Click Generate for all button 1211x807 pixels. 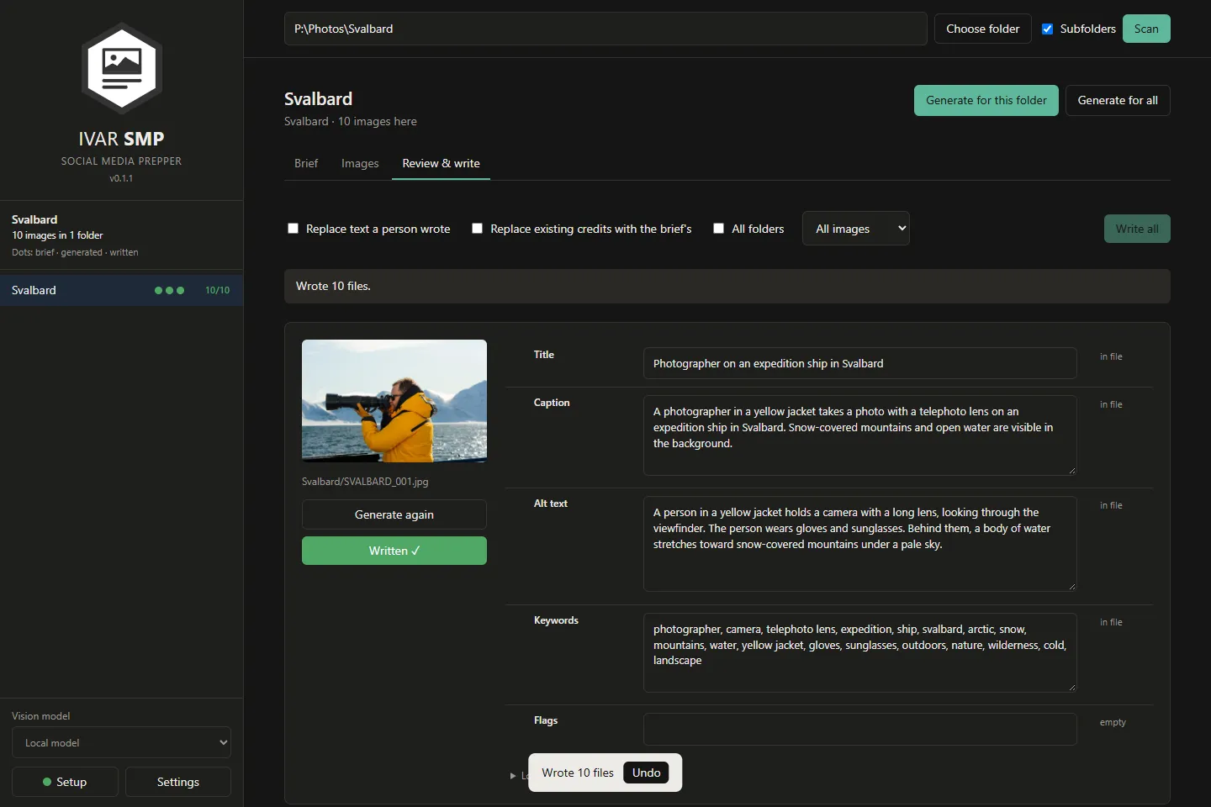coord(1118,100)
